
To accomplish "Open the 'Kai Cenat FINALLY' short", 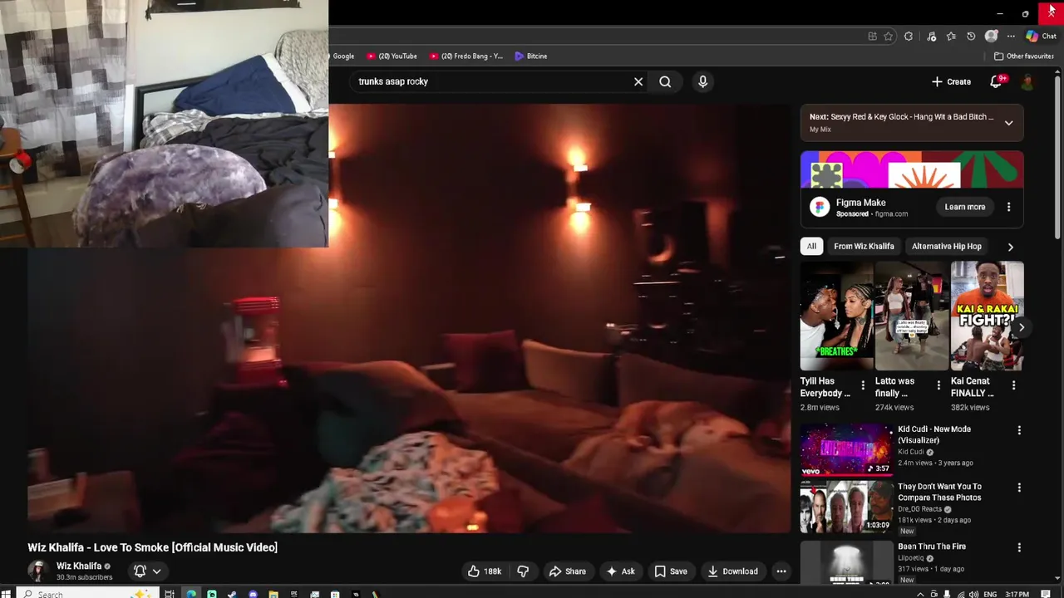I will [987, 316].
